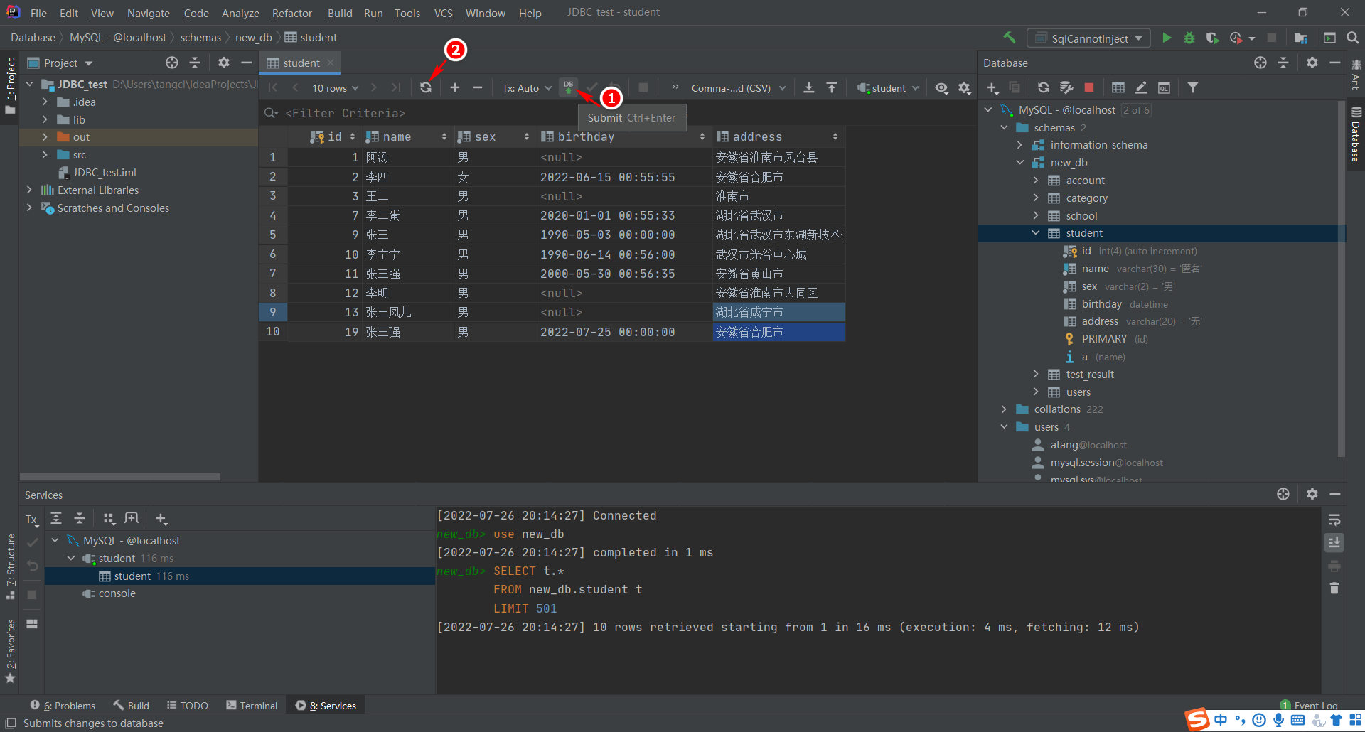1365x732 pixels.
Task: Toggle scroll to end in console
Action: 1334,542
